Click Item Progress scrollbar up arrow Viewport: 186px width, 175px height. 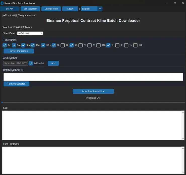point(183,148)
